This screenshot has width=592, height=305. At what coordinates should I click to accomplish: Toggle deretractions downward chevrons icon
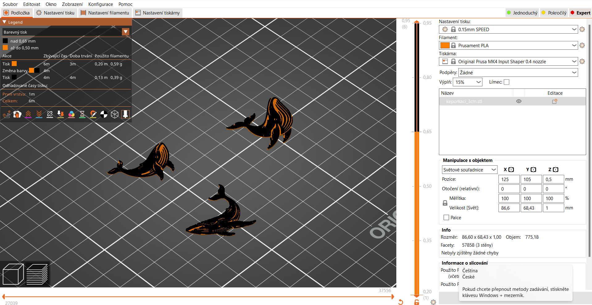click(39, 114)
